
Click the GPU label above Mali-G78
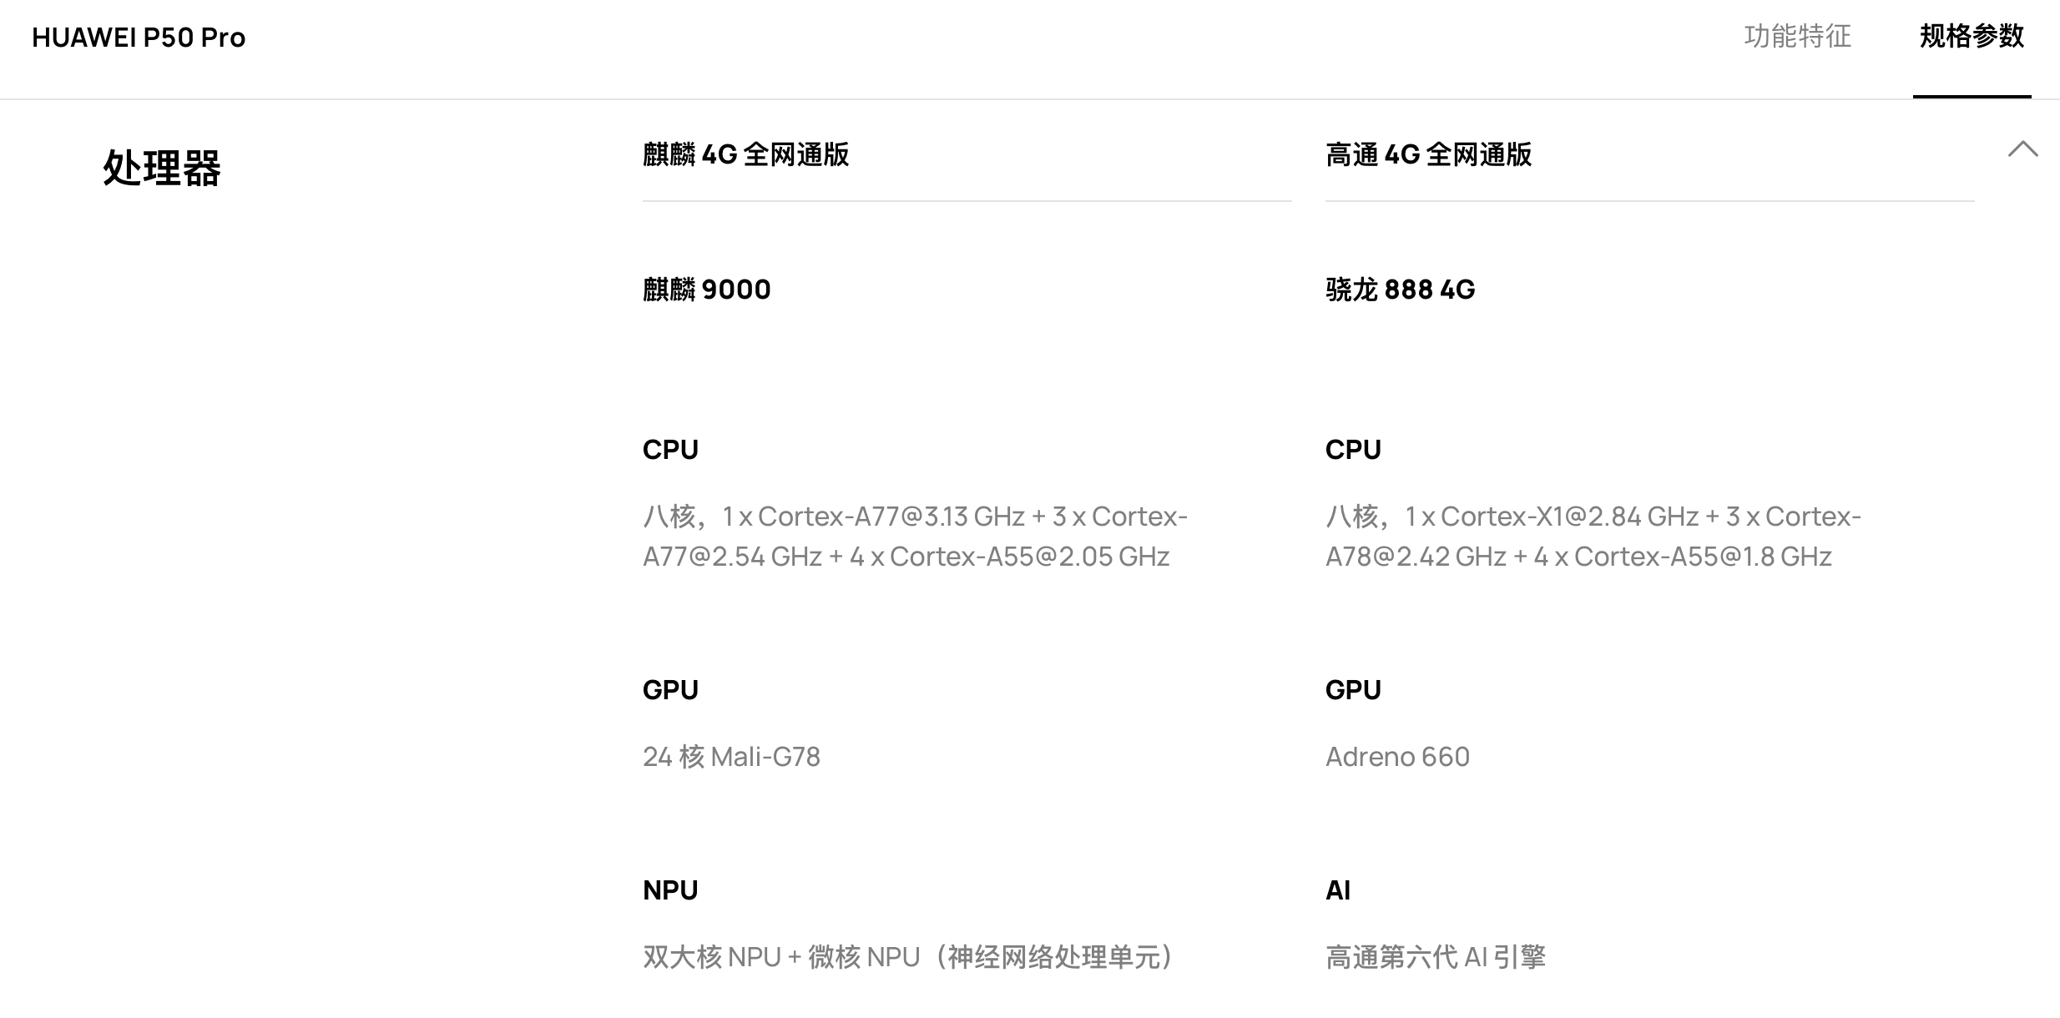tap(670, 690)
